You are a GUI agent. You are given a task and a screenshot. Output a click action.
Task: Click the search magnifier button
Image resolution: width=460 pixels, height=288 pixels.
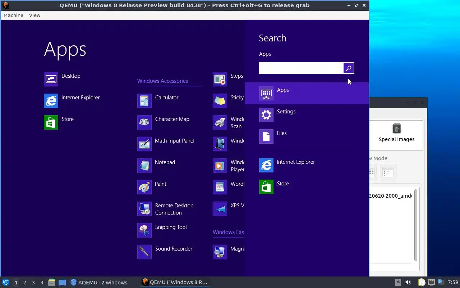coord(349,68)
